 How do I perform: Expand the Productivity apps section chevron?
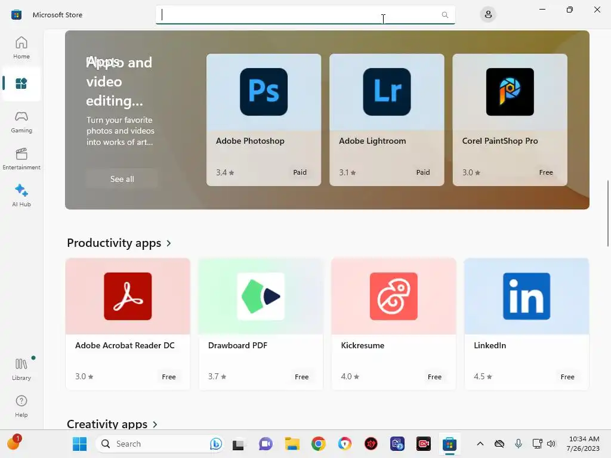169,243
